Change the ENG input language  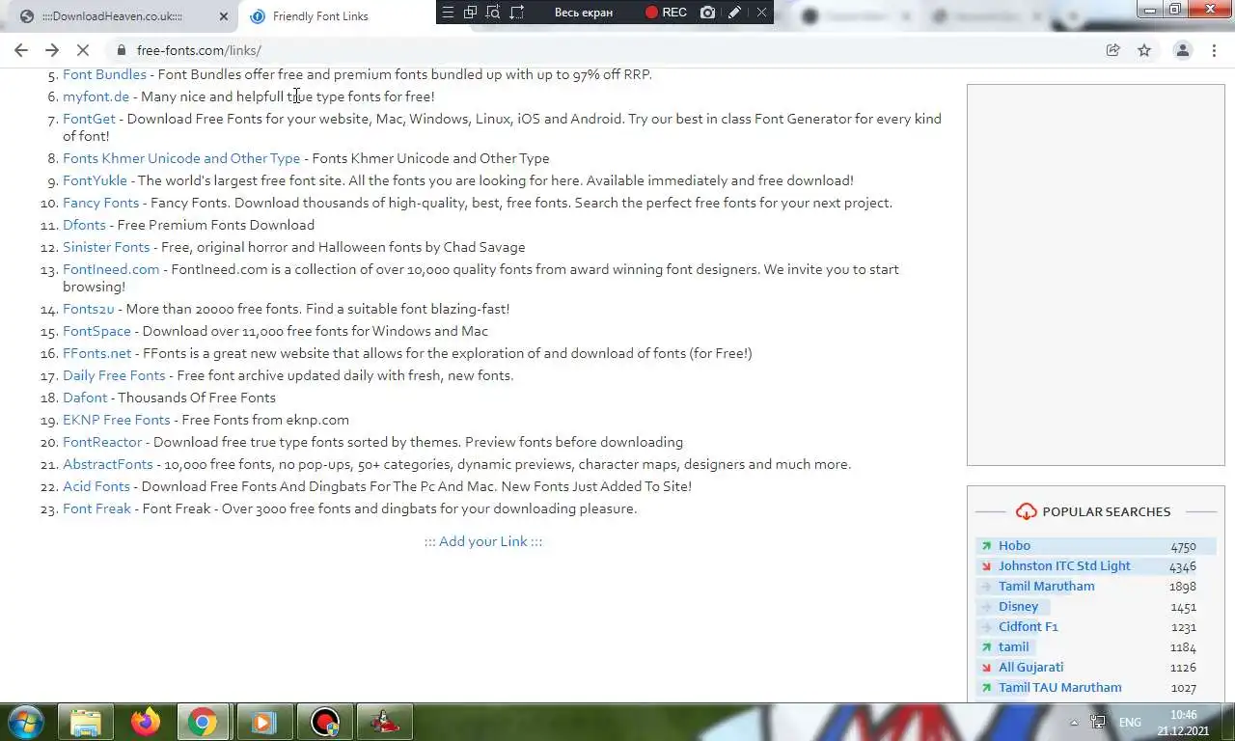[x=1130, y=723]
